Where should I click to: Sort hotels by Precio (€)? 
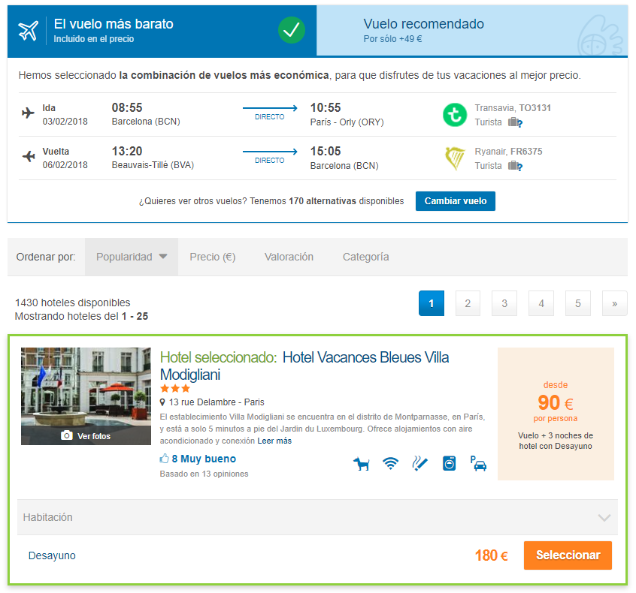pyautogui.click(x=212, y=257)
